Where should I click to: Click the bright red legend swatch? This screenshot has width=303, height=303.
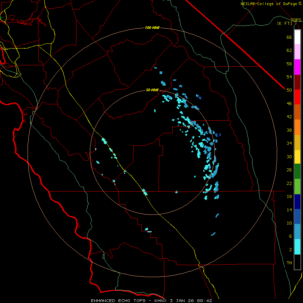[297, 97]
